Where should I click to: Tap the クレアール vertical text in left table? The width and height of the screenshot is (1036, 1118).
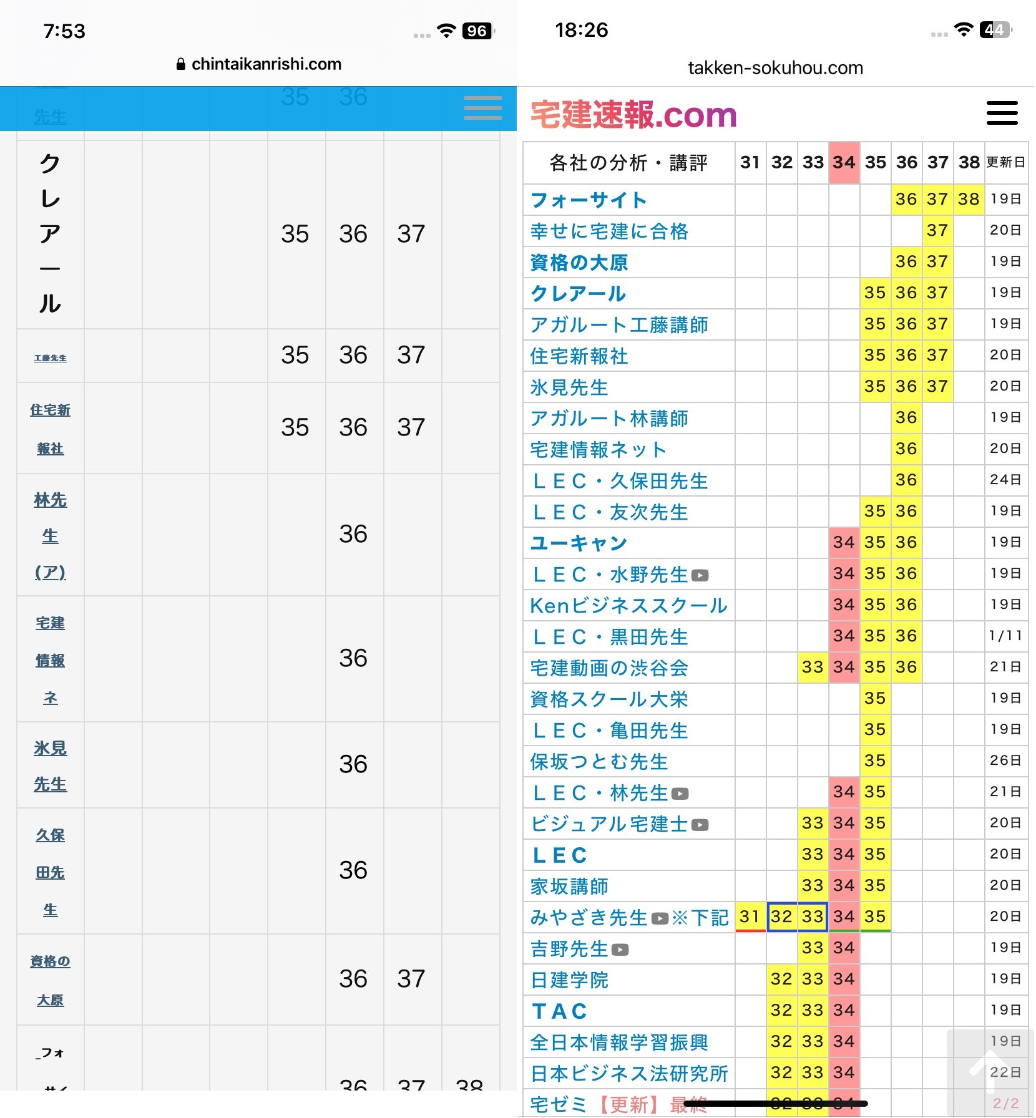click(x=50, y=234)
